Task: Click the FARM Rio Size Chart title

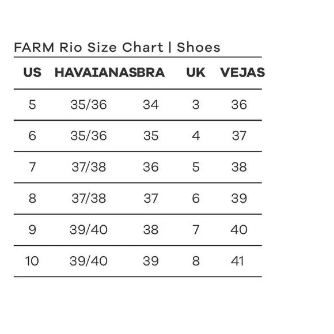Action: 117,47
